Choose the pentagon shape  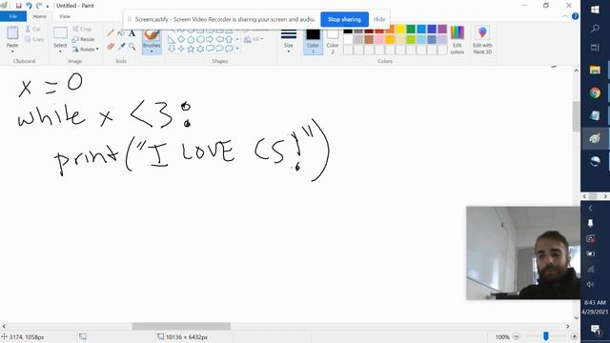pyautogui.click(x=191, y=40)
